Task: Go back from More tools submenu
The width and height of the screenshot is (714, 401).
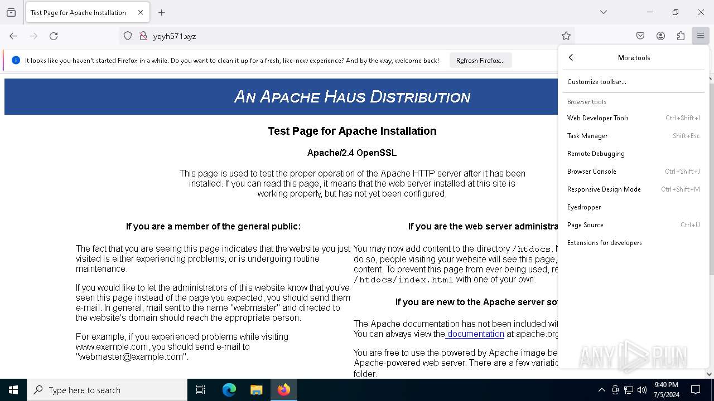Action: [571, 57]
